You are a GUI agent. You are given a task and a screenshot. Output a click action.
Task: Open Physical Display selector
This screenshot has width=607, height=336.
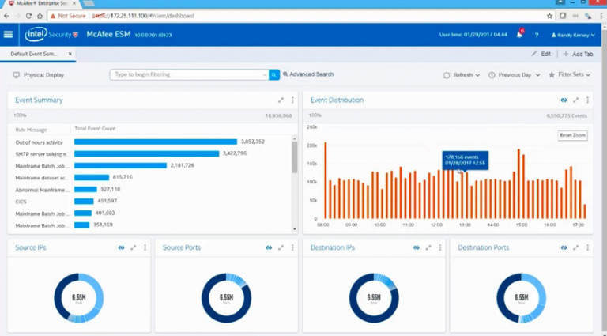pyautogui.click(x=38, y=75)
